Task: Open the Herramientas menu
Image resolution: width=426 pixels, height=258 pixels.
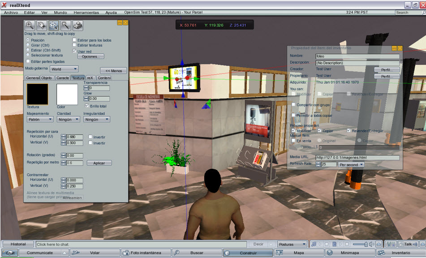Action: point(86,13)
